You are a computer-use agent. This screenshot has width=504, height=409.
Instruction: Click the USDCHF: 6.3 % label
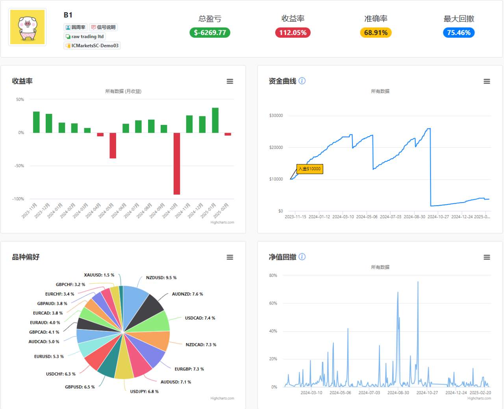[x=61, y=374]
